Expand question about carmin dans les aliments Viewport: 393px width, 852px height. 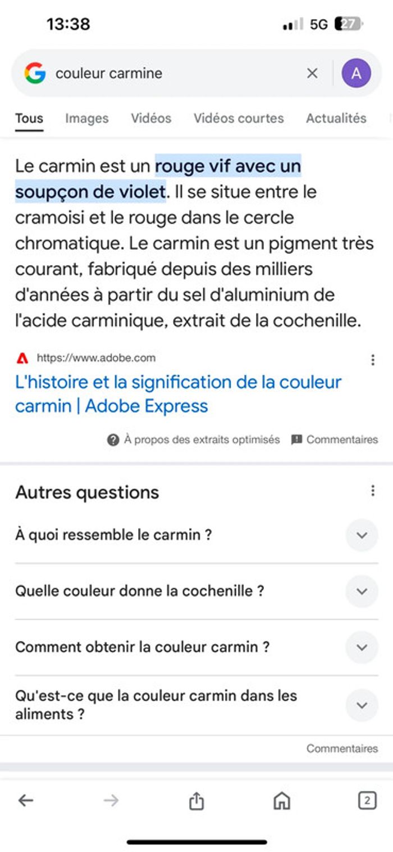coord(196,705)
